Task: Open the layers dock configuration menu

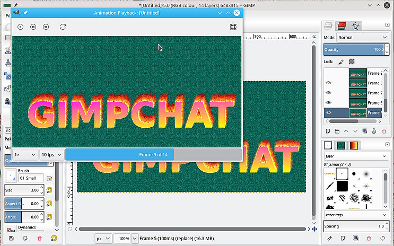Action: click(387, 25)
